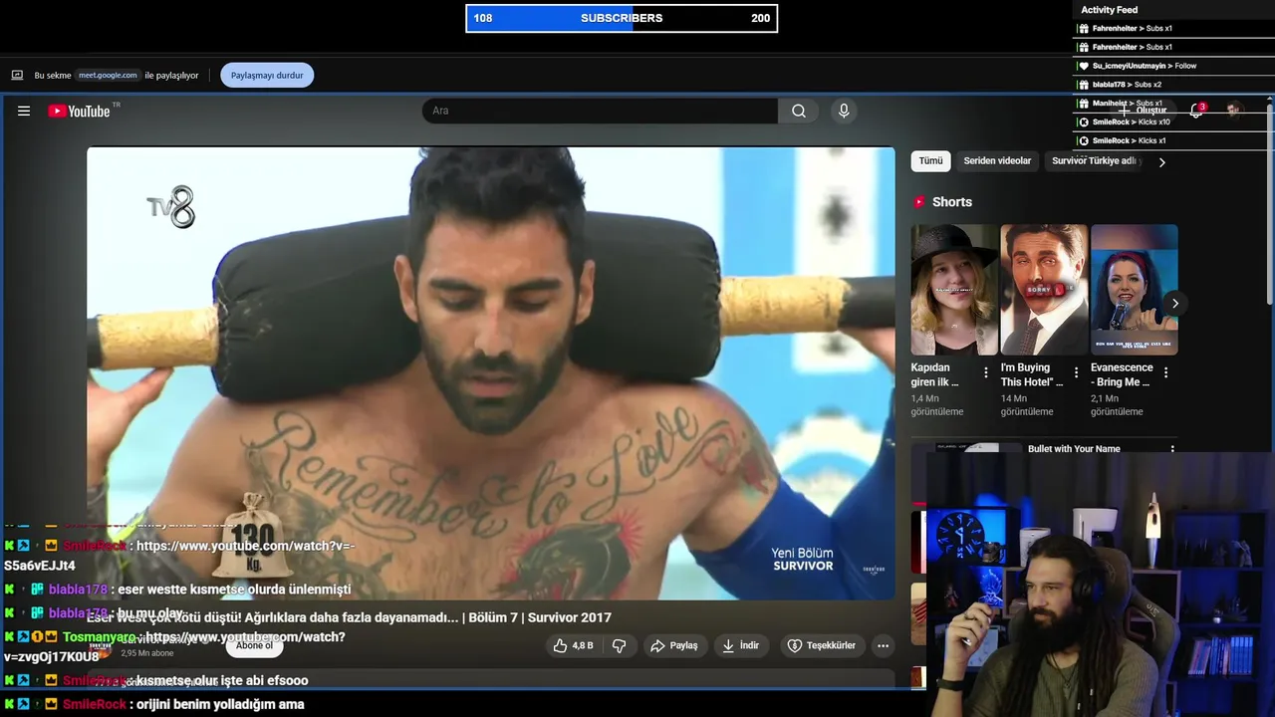This screenshot has height=717, width=1275.
Task: Click the video title Eser West çok kötü düştü
Action: pyautogui.click(x=349, y=617)
